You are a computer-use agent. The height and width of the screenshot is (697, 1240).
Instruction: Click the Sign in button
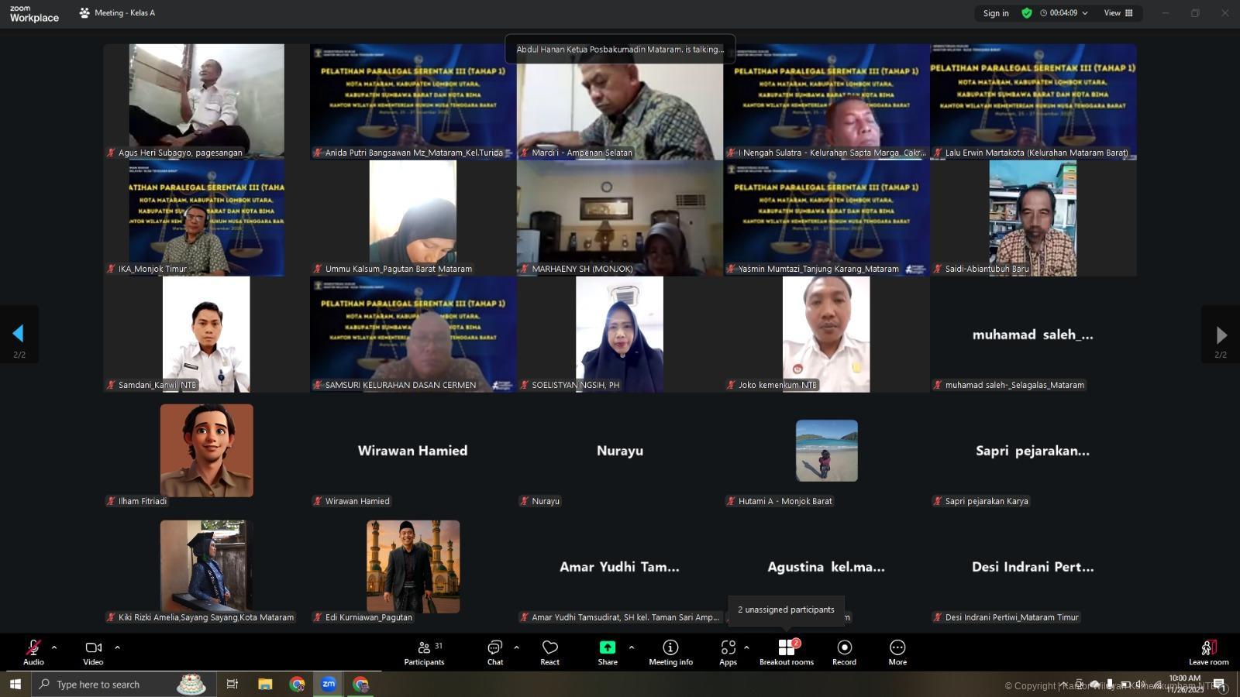pos(996,13)
